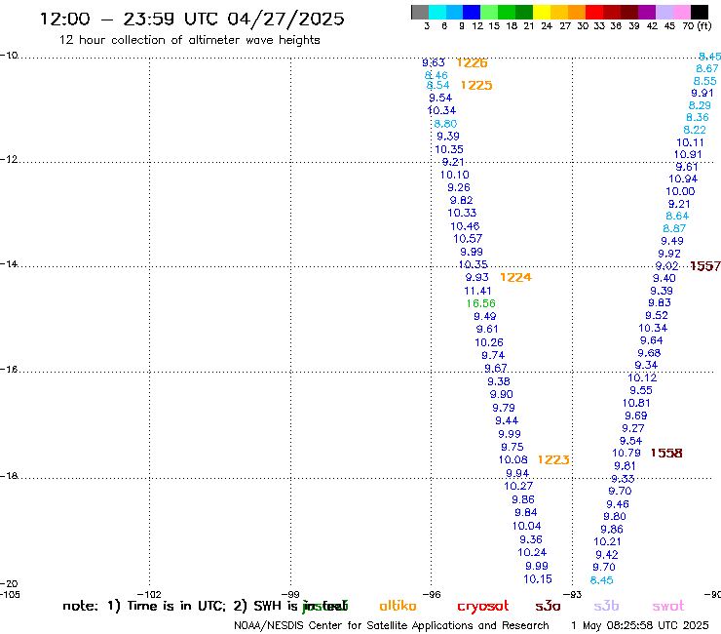This screenshot has height=634, width=721.
Task: Click the -102 longitude axis label
Action: pyautogui.click(x=149, y=594)
